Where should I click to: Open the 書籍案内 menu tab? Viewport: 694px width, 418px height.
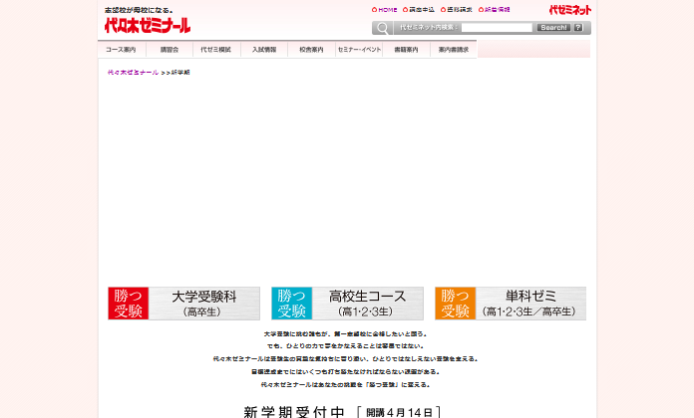point(406,50)
